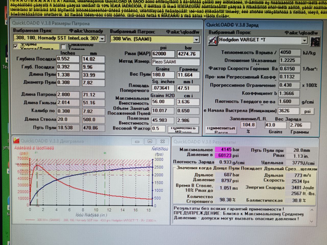Click the QuickLOAD results window title bar

pyautogui.click(x=245, y=142)
